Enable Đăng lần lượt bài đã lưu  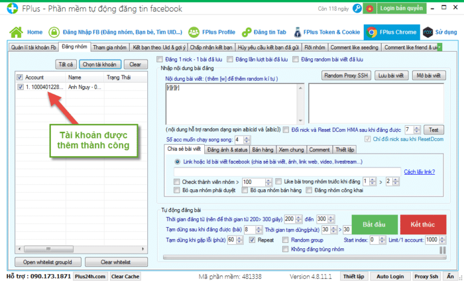point(230,60)
